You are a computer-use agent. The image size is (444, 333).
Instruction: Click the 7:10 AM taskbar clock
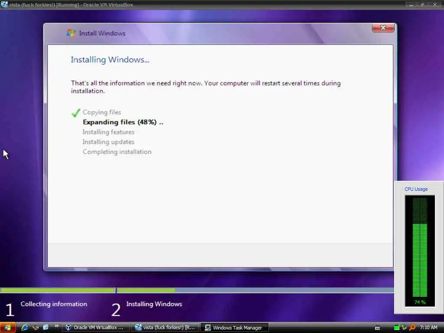(x=428, y=327)
